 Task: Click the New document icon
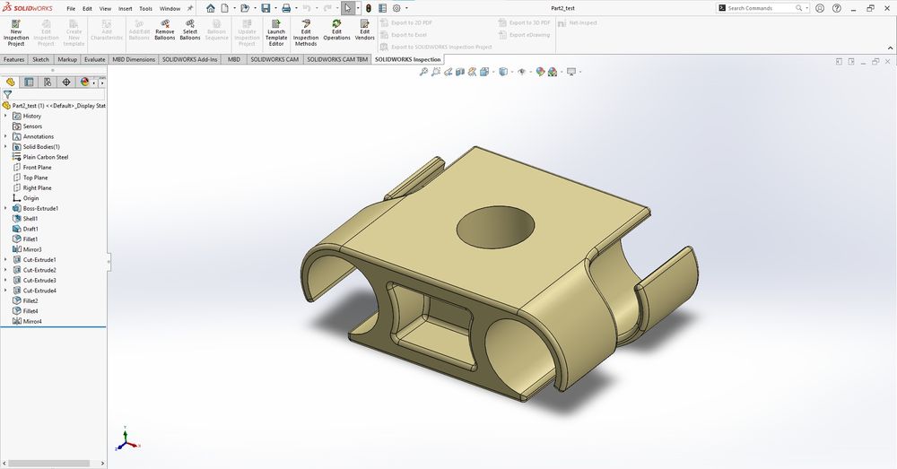[x=225, y=8]
